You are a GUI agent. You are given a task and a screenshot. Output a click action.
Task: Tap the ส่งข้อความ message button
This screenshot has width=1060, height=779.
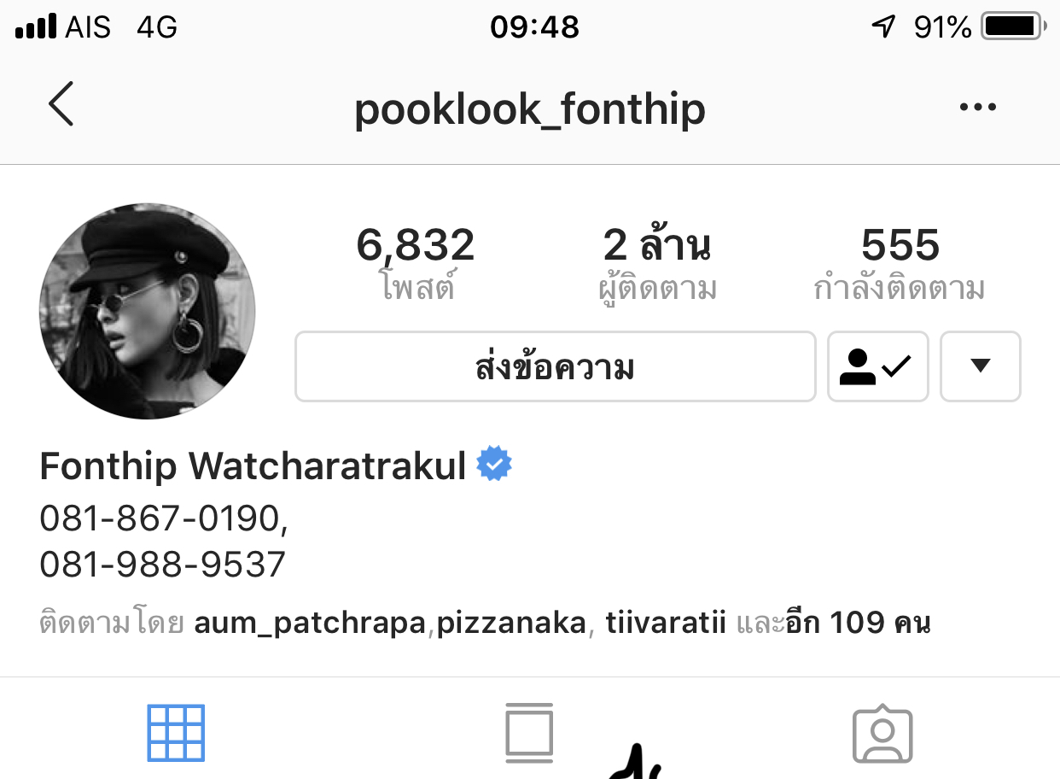tap(556, 366)
